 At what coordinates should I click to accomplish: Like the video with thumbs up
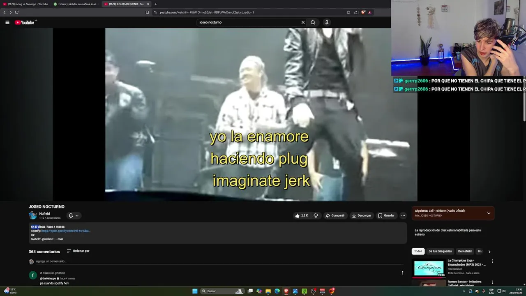tap(301, 215)
